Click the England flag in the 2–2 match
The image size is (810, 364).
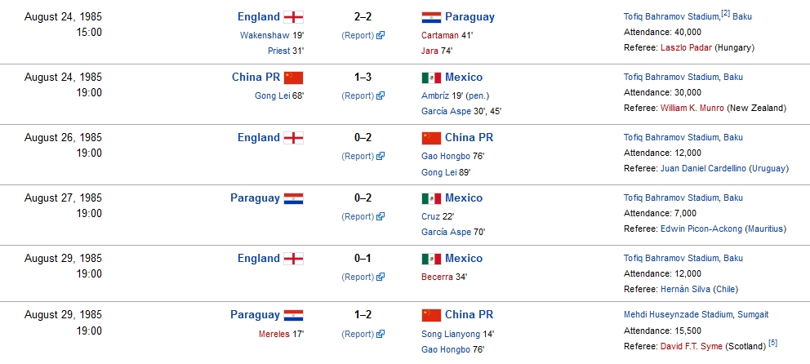[x=293, y=17]
